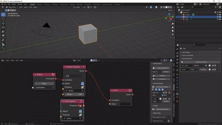
Task: Click Compile All button in Administration panel
Action: [161, 79]
